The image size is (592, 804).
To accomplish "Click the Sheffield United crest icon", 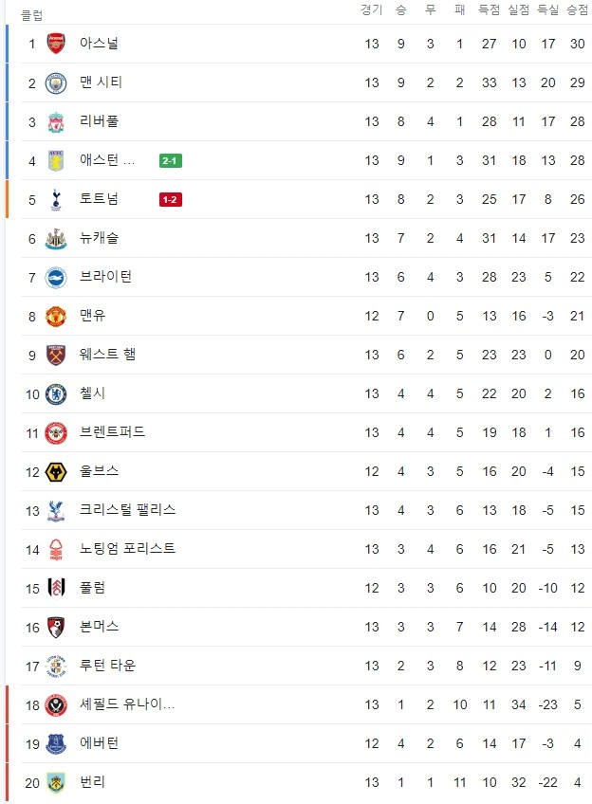I will (x=56, y=705).
